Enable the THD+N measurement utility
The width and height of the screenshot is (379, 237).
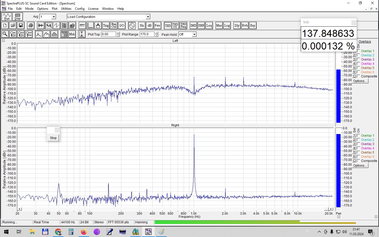coord(175,26)
